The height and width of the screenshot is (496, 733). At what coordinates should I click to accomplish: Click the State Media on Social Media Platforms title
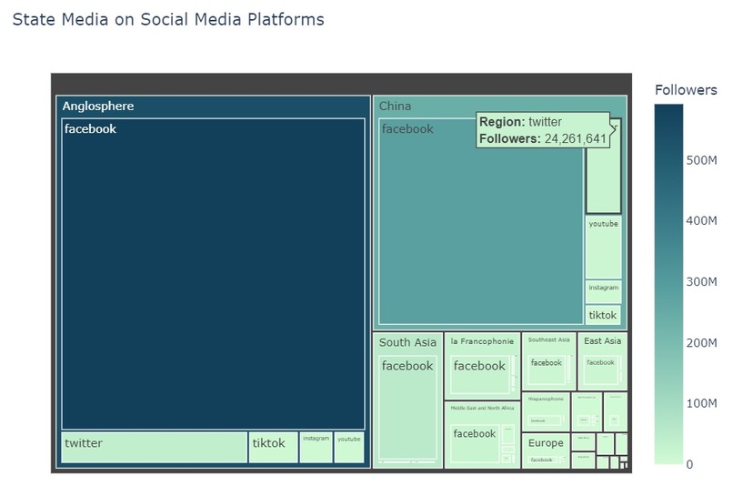(x=168, y=20)
